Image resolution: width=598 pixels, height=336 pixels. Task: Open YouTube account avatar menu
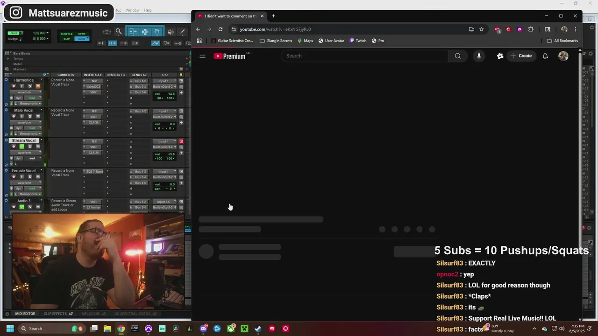click(563, 56)
